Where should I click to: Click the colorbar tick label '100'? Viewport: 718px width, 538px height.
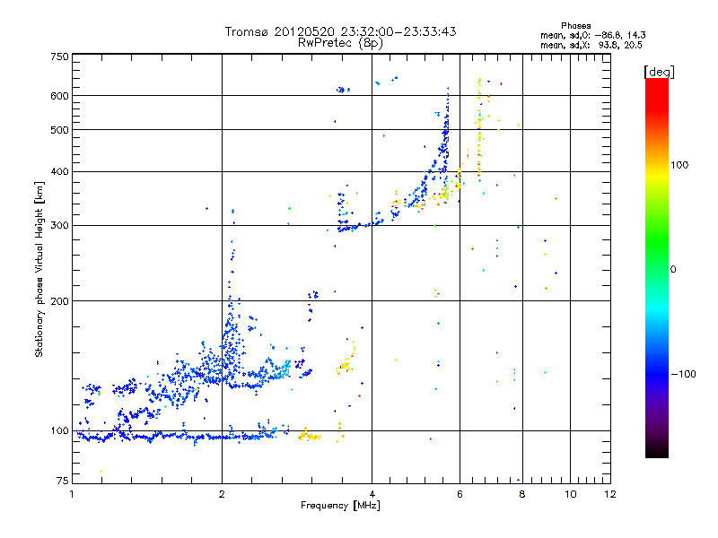point(679,165)
